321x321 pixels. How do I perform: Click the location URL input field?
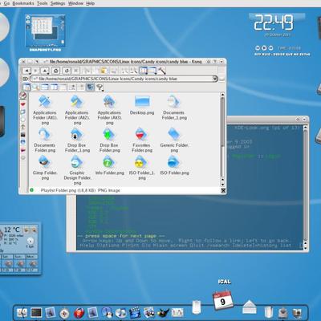[x=124, y=79]
